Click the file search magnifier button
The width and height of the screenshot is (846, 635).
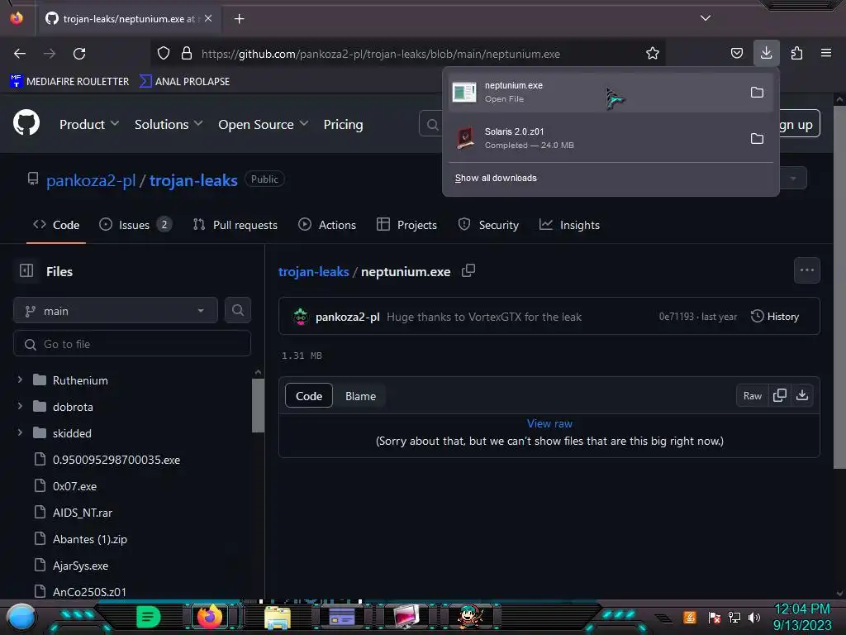click(237, 310)
